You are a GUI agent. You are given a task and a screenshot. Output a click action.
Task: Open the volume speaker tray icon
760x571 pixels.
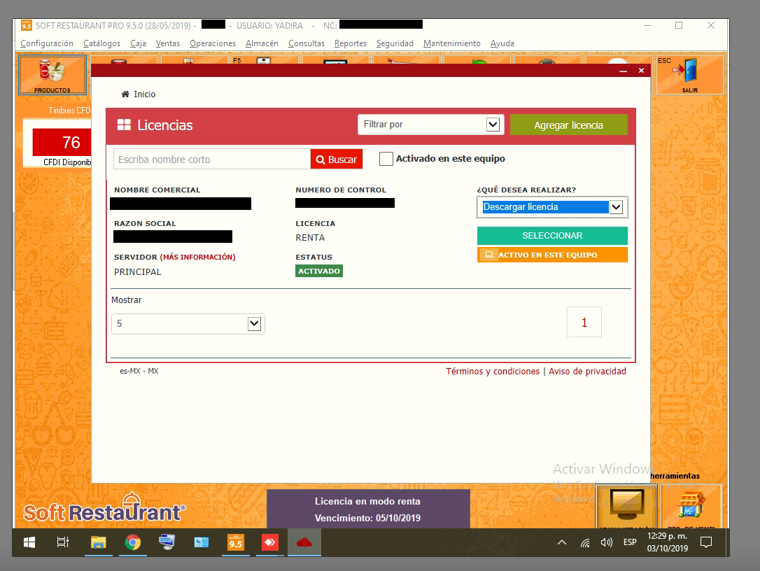[606, 542]
